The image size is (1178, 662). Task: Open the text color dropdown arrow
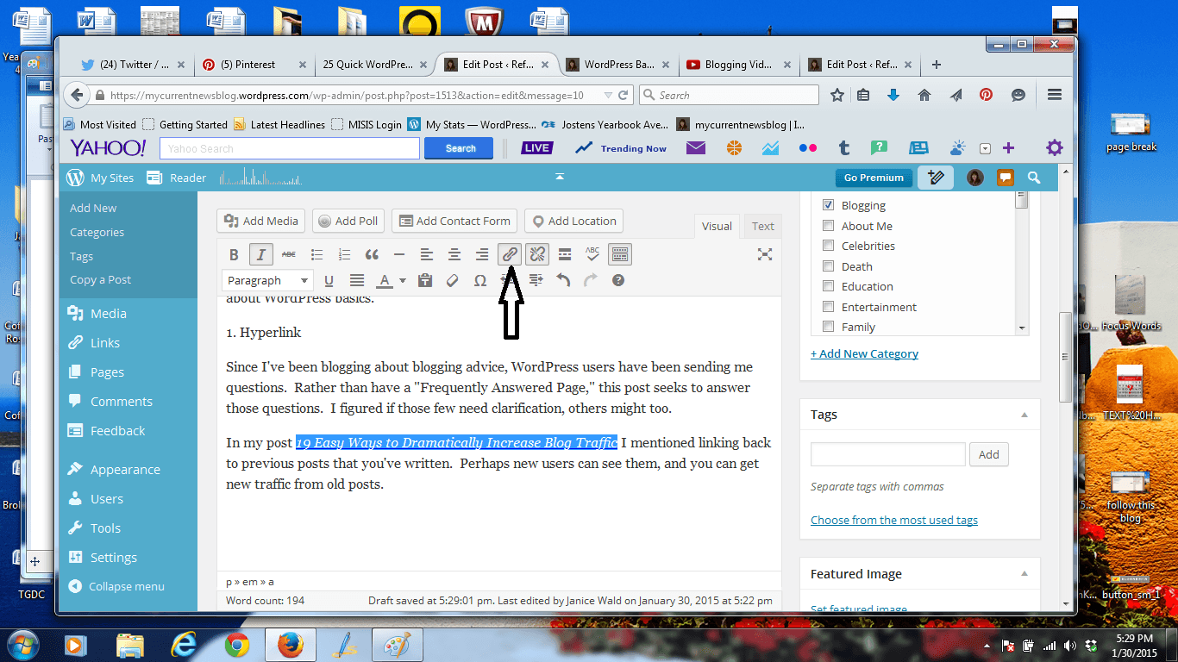click(403, 280)
